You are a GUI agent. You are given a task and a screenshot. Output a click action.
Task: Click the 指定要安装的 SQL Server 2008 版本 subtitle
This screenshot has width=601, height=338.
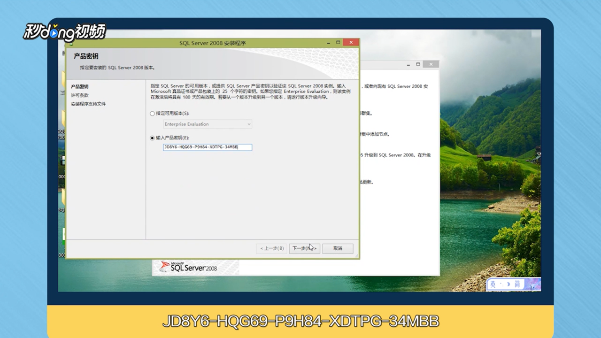click(117, 68)
